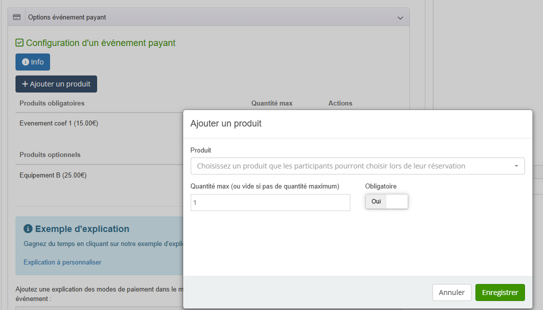The height and width of the screenshot is (310, 543).
Task: Switch the Obligatoire toggle from Oui
Action: click(386, 201)
